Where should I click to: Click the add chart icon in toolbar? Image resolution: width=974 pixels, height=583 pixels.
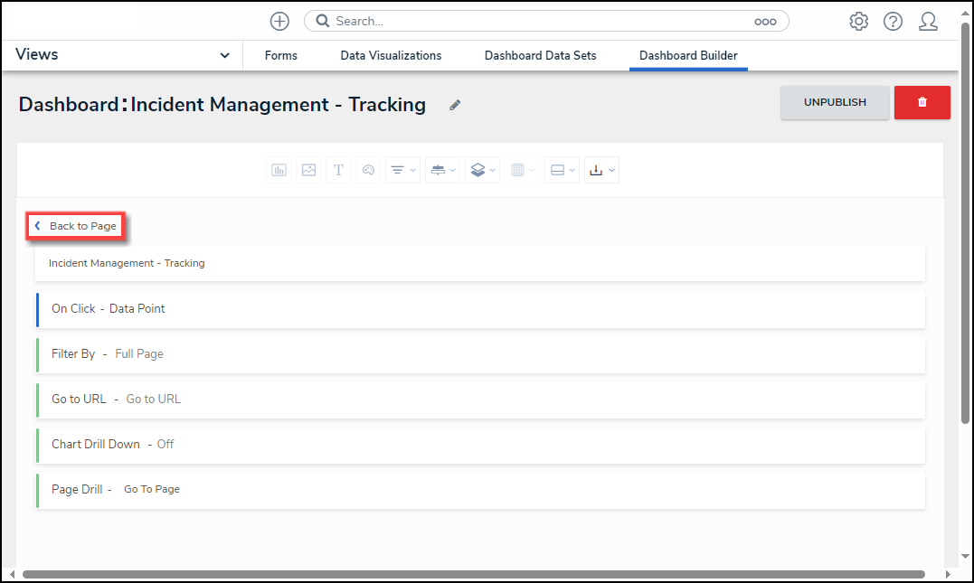[x=279, y=170]
